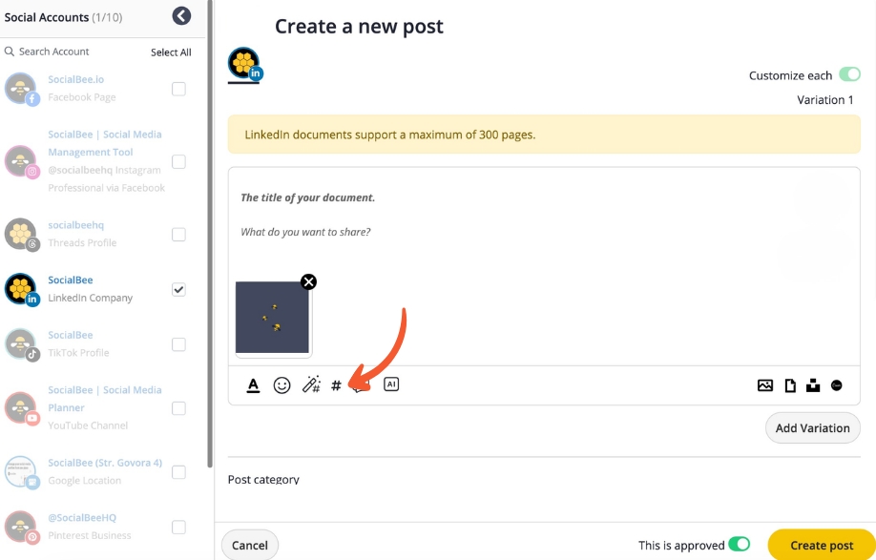
Task: Click the hashtag collection icon
Action: 336,385
